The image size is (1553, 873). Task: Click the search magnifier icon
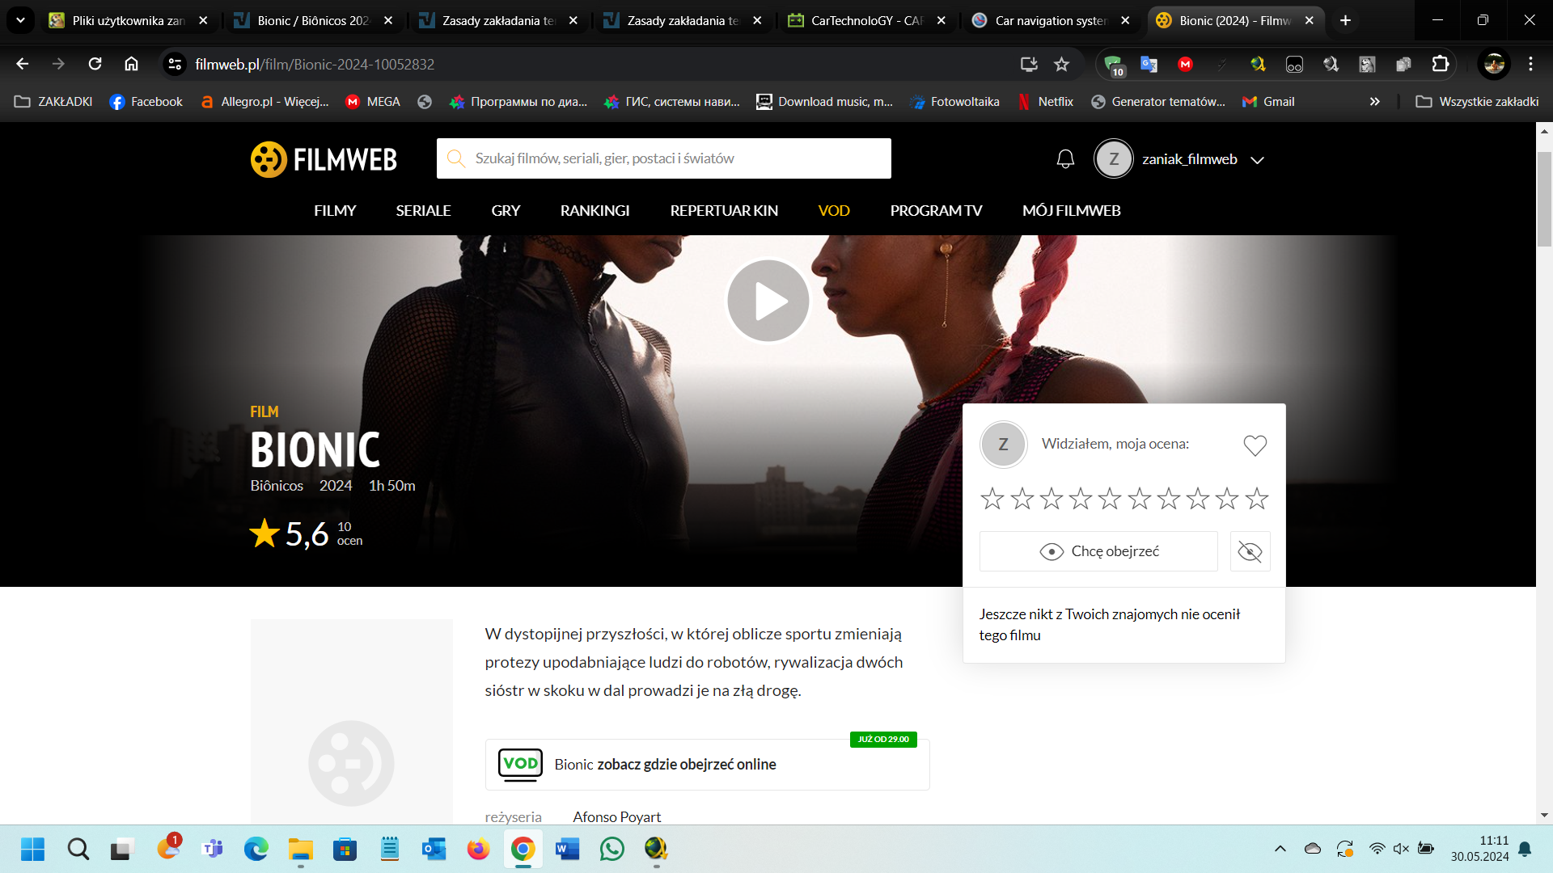point(456,158)
